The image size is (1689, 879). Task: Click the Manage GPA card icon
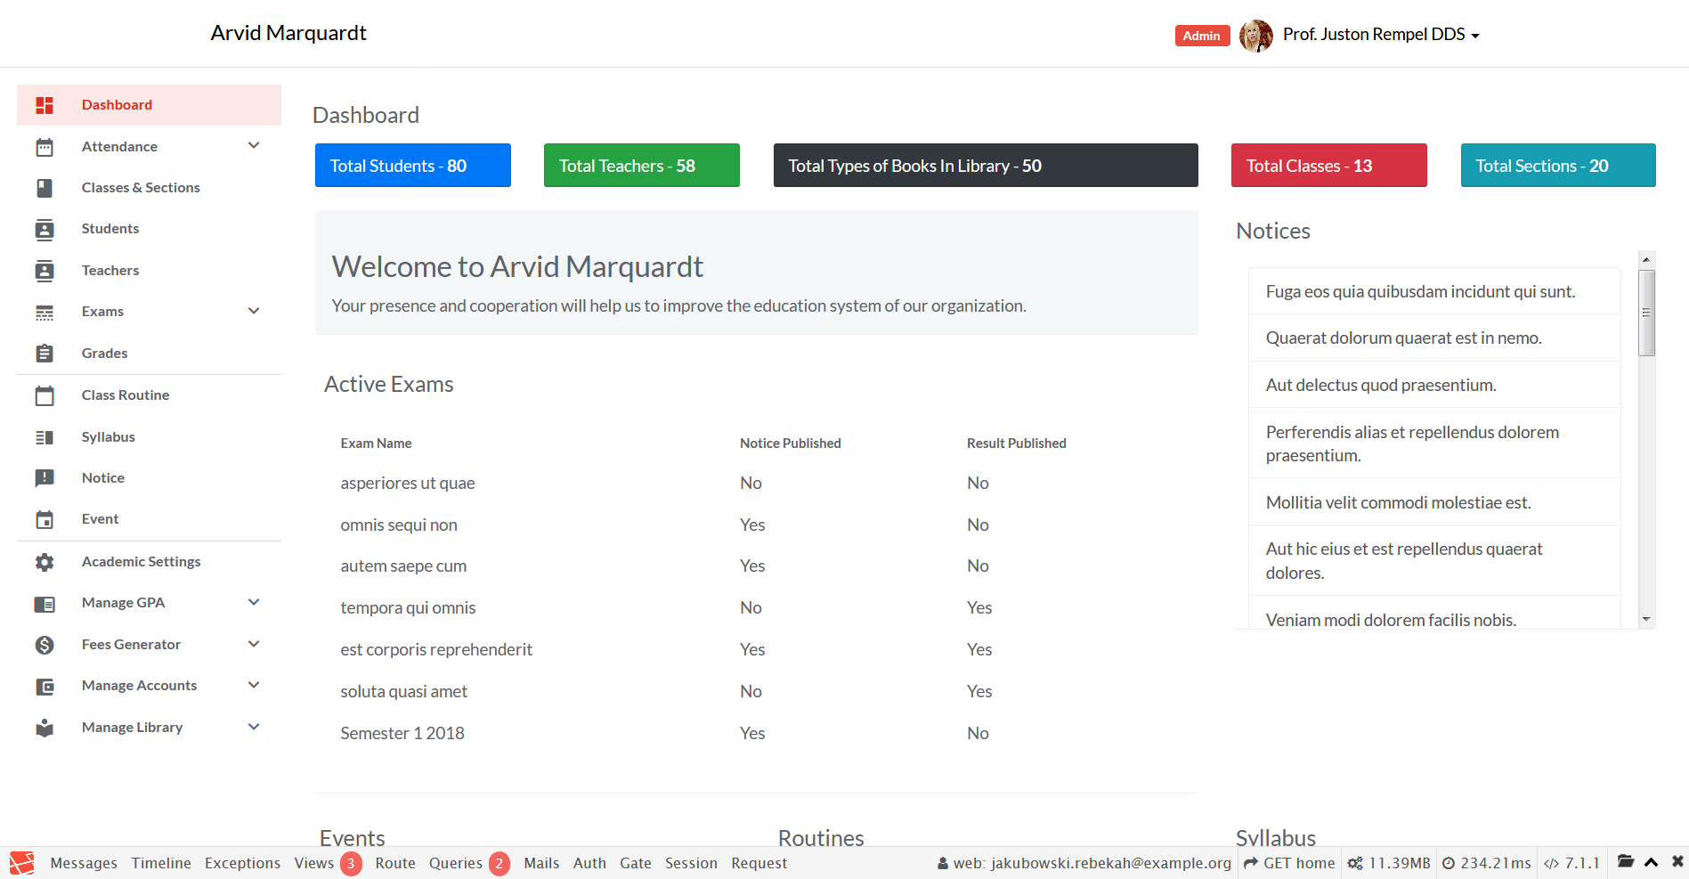(45, 604)
